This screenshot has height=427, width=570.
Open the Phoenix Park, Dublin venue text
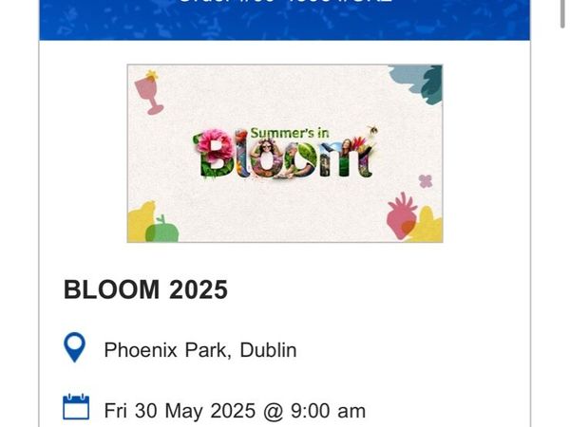tap(200, 350)
